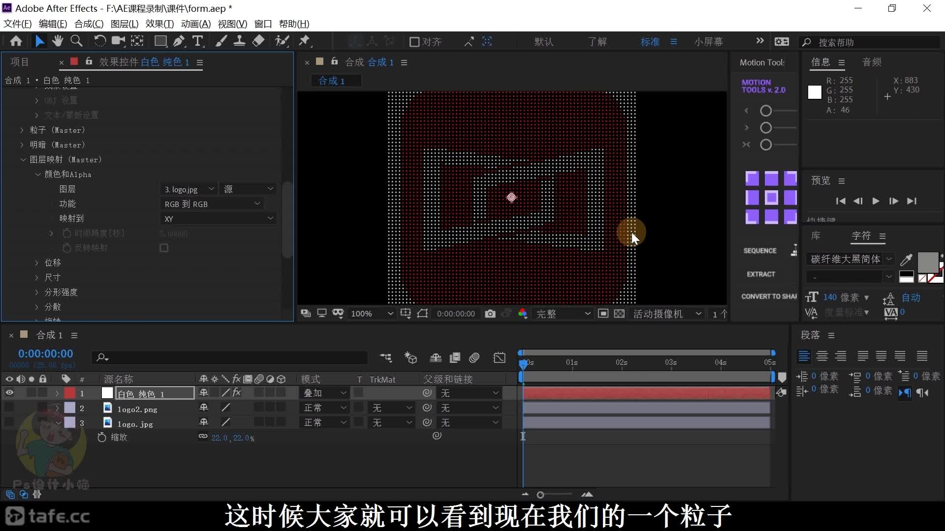The height and width of the screenshot is (531, 945).
Task: Switch to the 小屏幕 workspace
Action: tap(709, 42)
